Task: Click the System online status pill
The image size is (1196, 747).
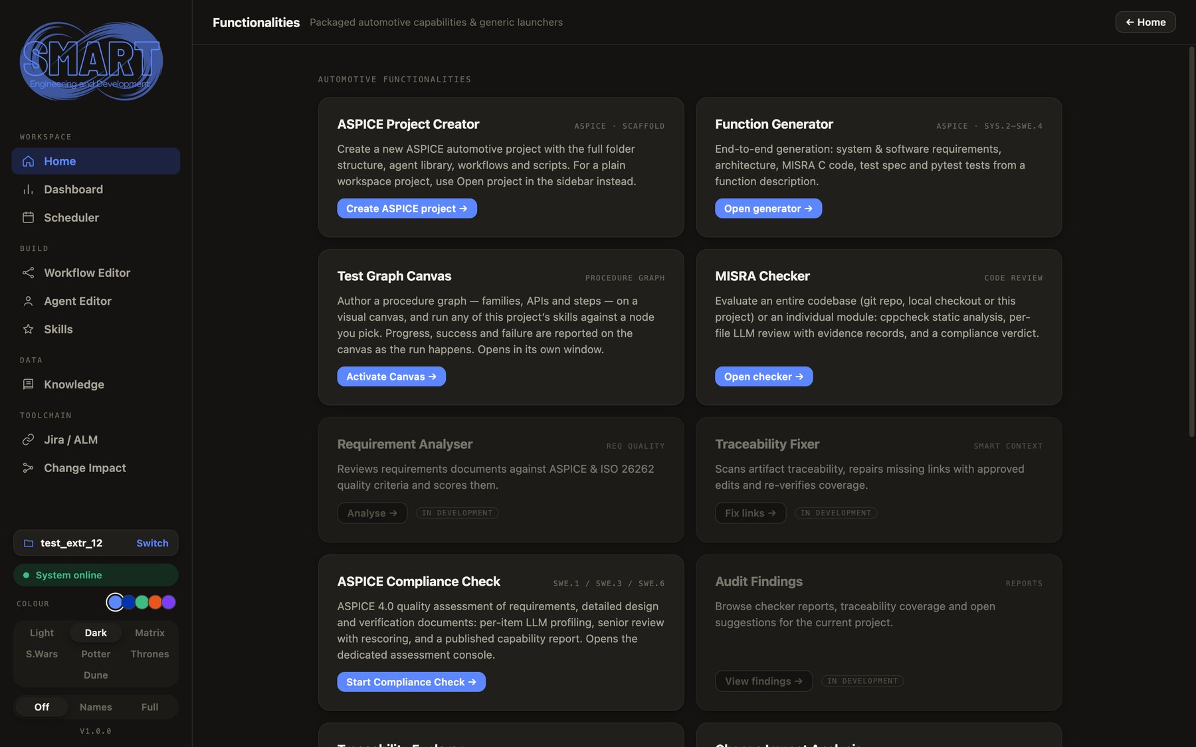Action: [96, 575]
